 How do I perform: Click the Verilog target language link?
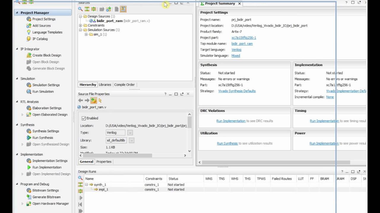point(236,50)
